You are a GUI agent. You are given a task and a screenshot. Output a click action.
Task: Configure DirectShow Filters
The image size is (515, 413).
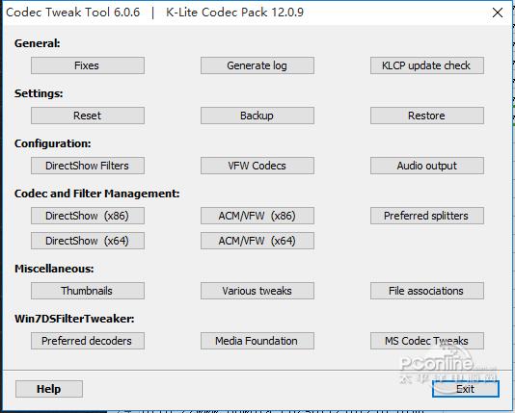tap(88, 166)
